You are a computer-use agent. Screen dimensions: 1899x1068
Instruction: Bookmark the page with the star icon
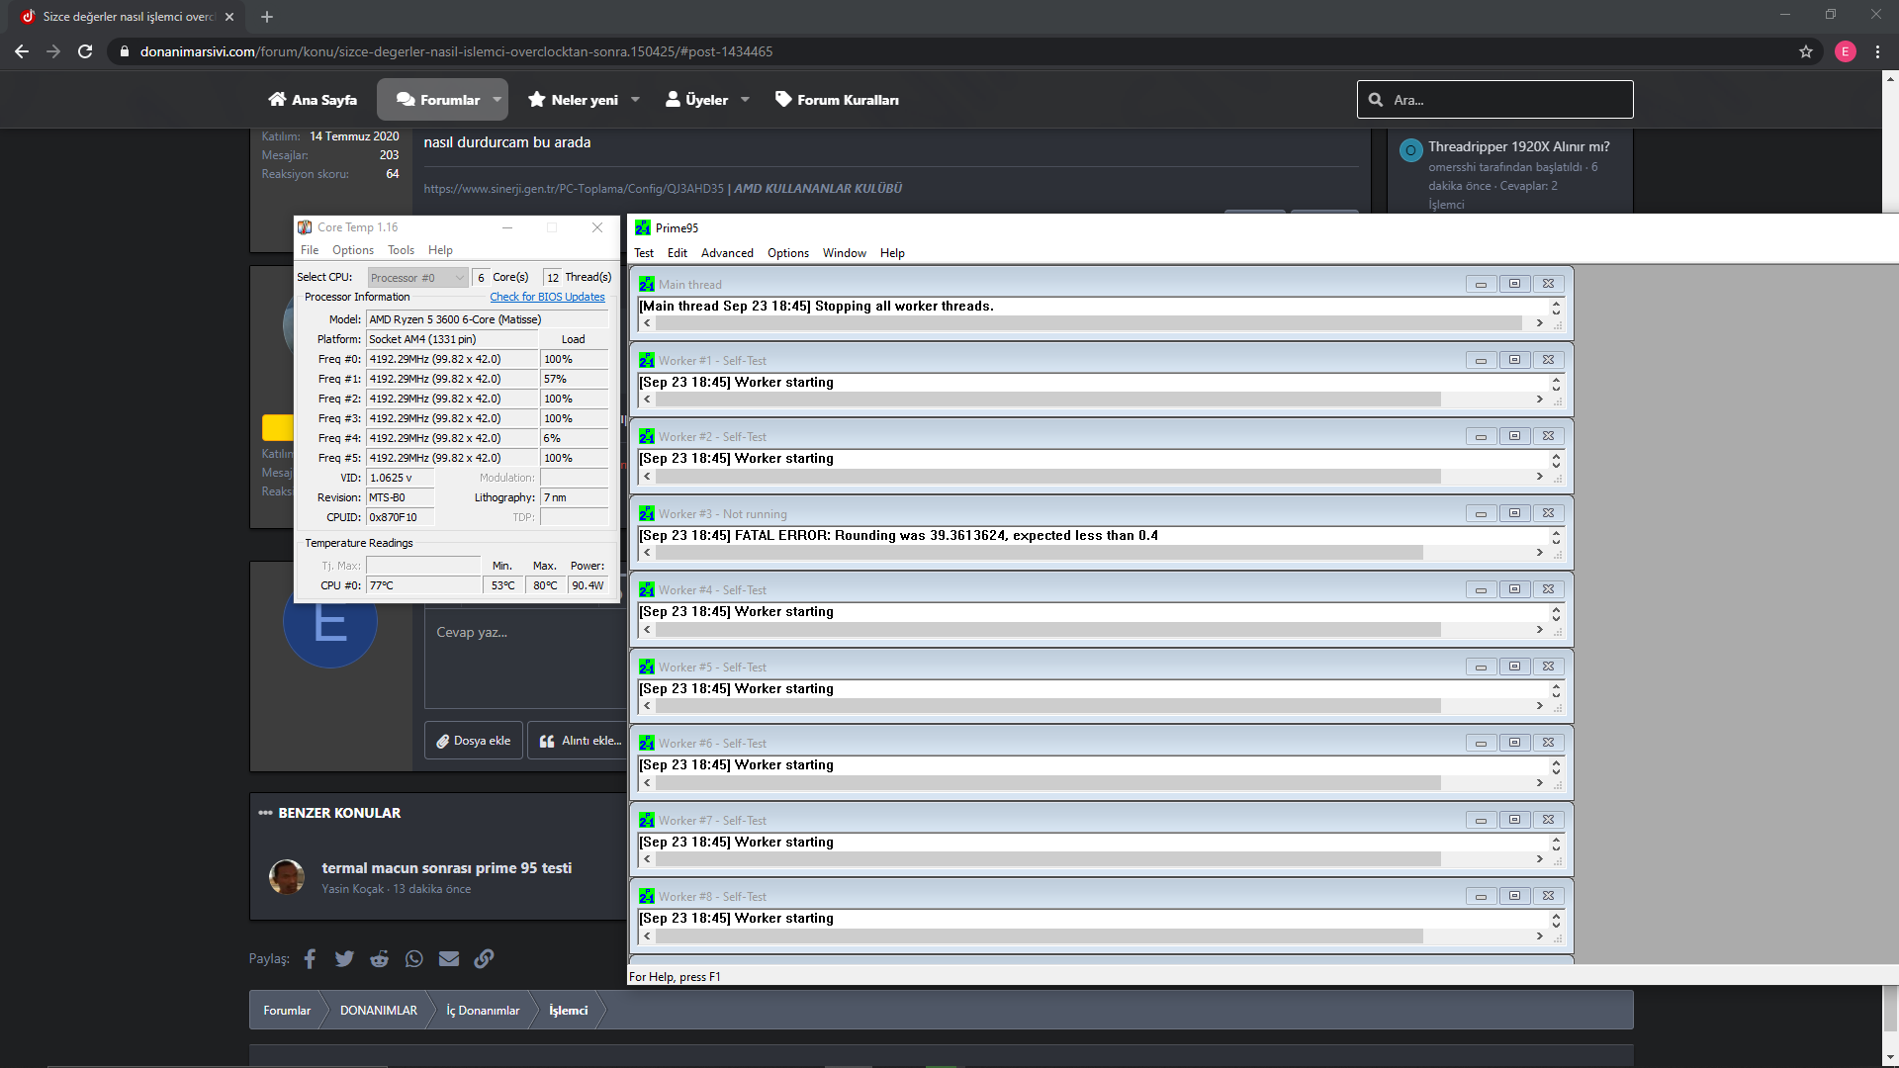point(1805,51)
